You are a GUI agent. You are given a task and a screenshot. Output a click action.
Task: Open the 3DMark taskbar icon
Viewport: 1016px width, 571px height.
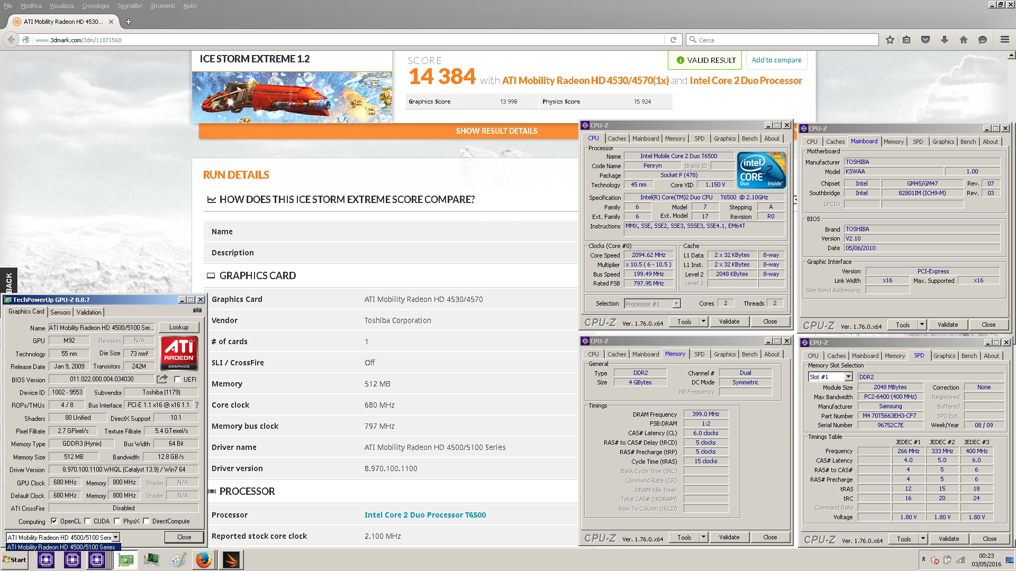click(x=231, y=560)
